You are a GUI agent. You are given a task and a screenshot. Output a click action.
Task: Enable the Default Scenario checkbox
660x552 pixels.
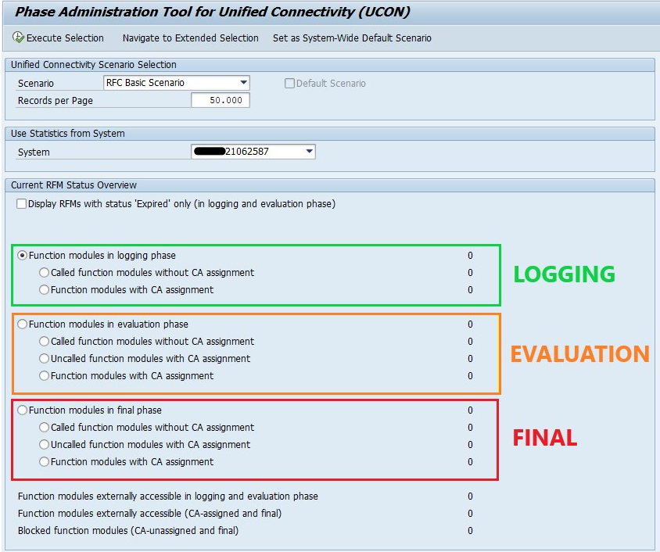289,82
